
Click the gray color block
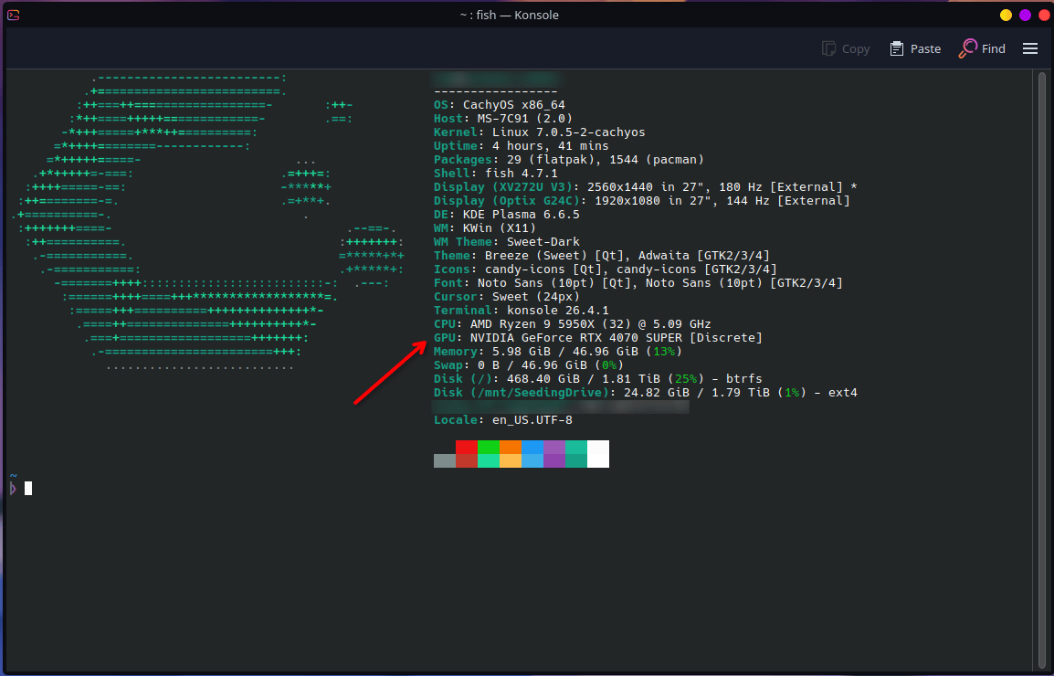pos(444,460)
